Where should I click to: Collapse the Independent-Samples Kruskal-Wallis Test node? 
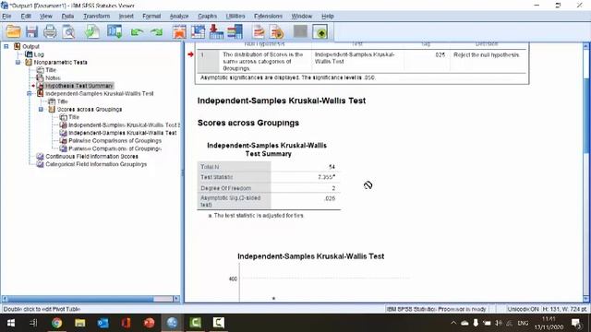(30, 93)
